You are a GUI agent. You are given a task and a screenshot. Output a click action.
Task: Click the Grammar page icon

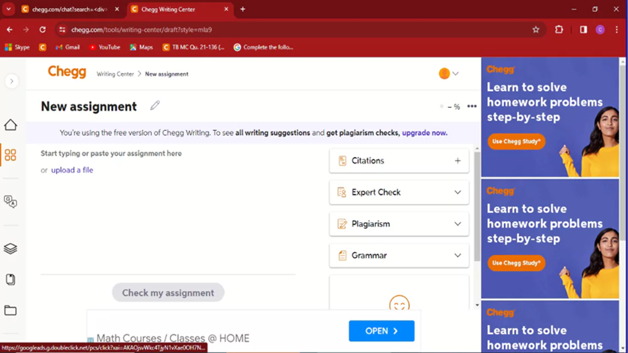coord(342,255)
